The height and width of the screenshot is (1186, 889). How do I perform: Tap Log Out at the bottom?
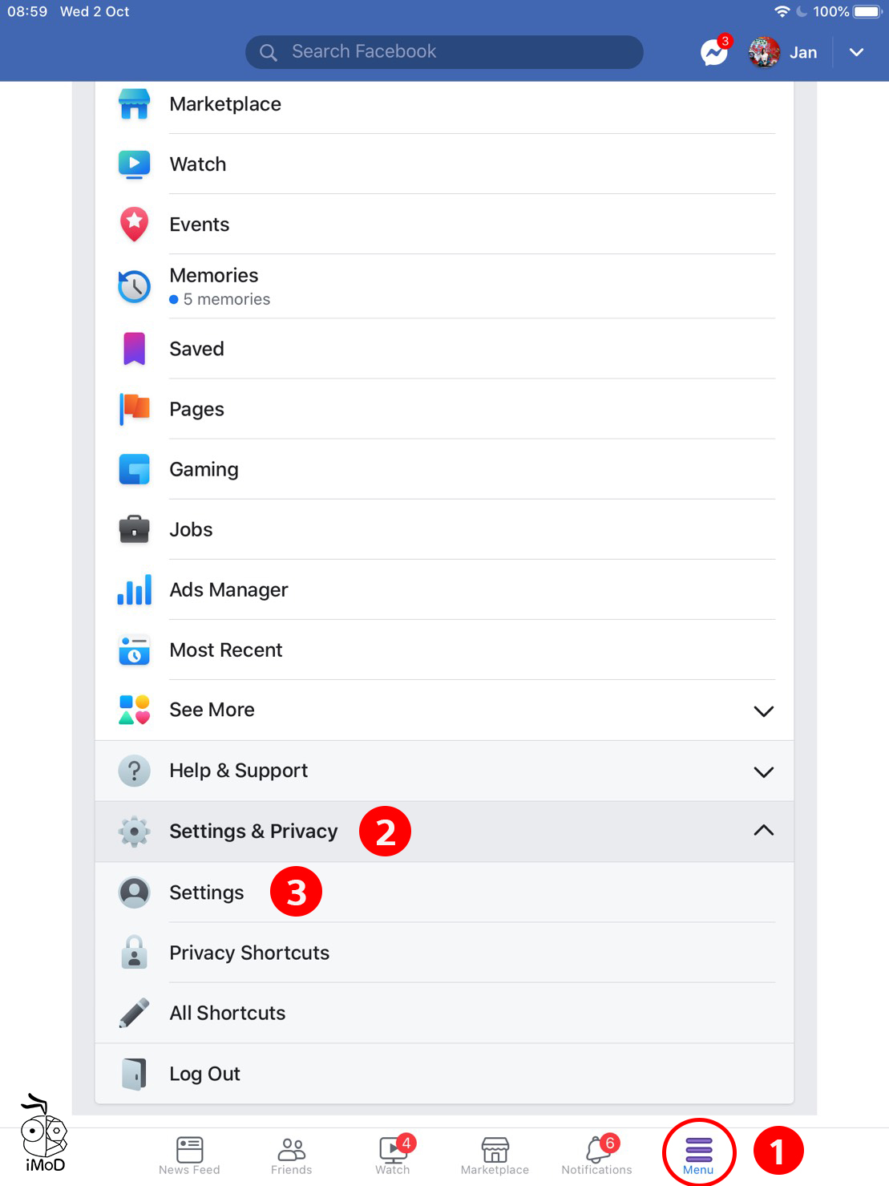205,1073
